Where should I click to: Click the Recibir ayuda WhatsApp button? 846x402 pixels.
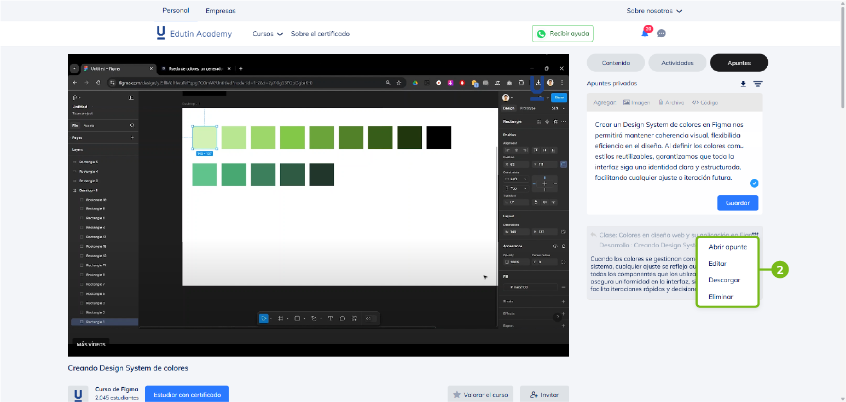pos(563,33)
